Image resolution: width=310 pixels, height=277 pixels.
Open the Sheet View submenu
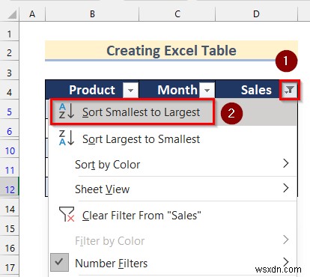point(173,189)
